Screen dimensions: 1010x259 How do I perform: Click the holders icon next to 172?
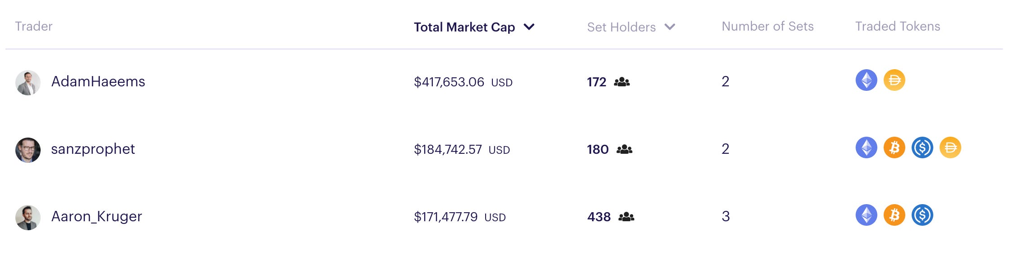(621, 82)
